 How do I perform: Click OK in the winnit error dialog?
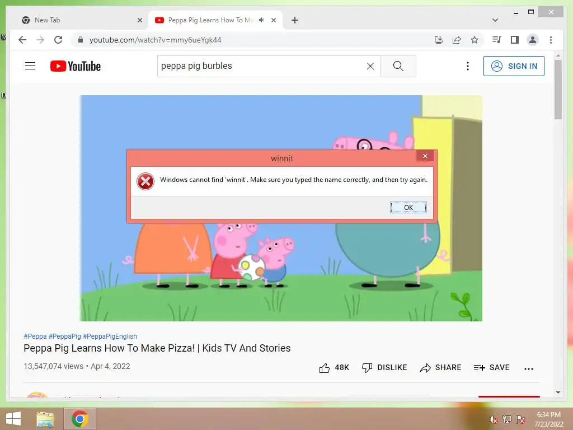(x=408, y=207)
